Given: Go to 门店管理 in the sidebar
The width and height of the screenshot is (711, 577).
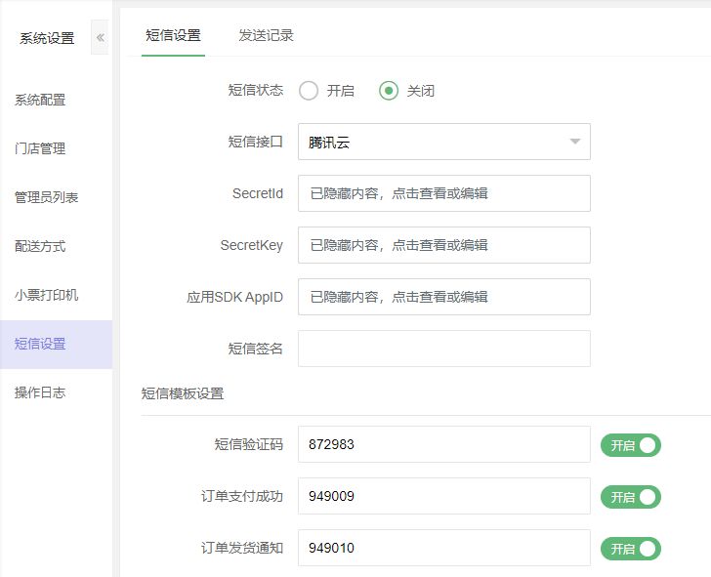Looking at the screenshot, I should click(x=40, y=148).
